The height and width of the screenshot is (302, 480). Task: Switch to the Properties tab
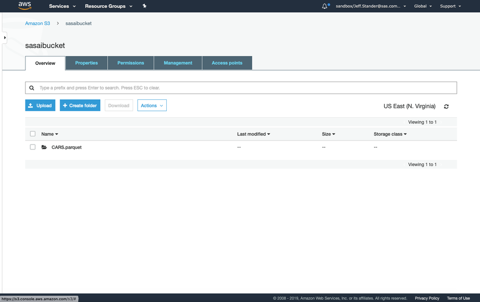click(x=86, y=63)
